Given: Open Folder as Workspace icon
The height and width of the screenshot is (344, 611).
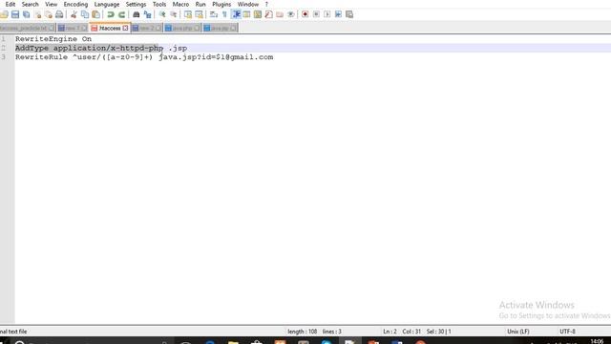Looking at the screenshot, I should click(x=280, y=14).
